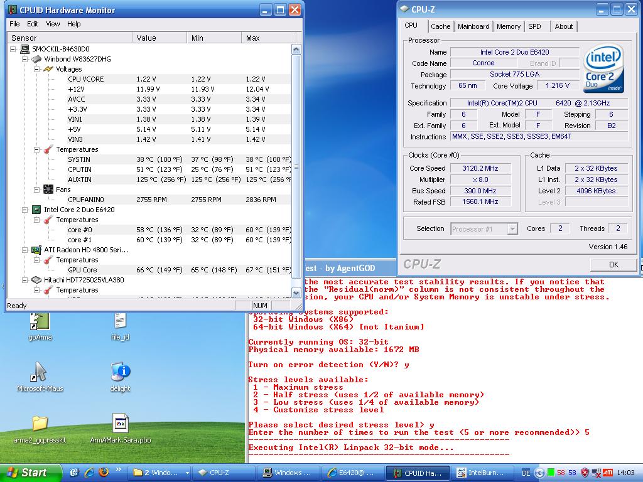This screenshot has height=482, width=643.
Task: Collapse the ATI Radeon HD 4800 node
Action: click(x=24, y=250)
